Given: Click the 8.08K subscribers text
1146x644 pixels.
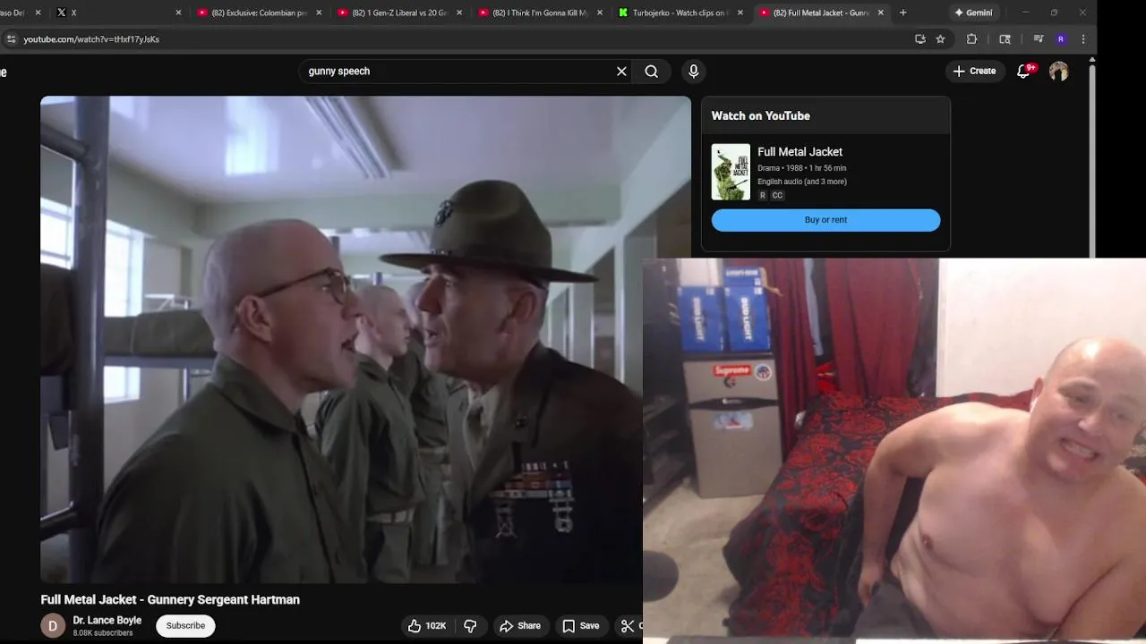Looking at the screenshot, I should coord(103,633).
